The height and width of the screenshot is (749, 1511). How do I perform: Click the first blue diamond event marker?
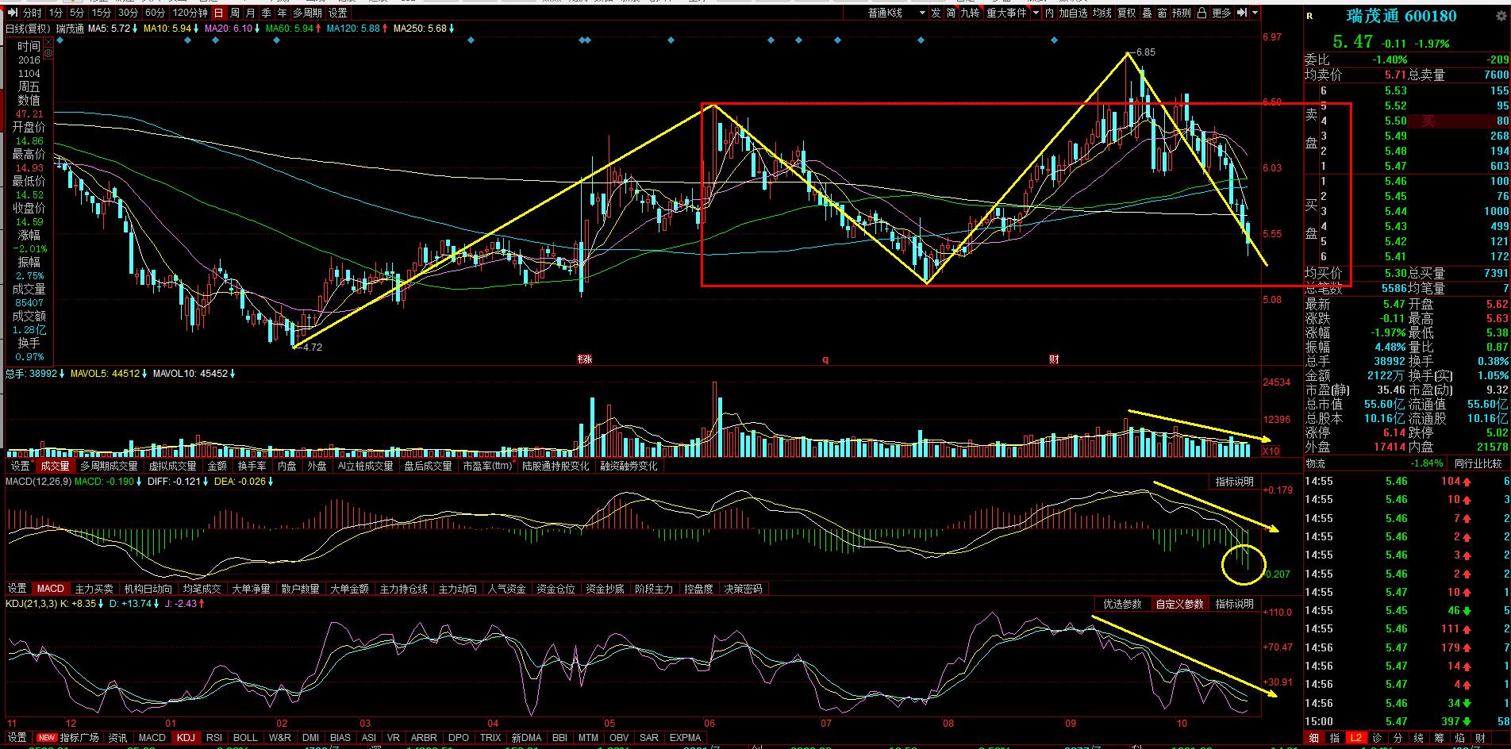(60, 40)
